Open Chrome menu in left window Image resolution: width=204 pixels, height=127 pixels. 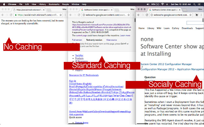click(65, 15)
